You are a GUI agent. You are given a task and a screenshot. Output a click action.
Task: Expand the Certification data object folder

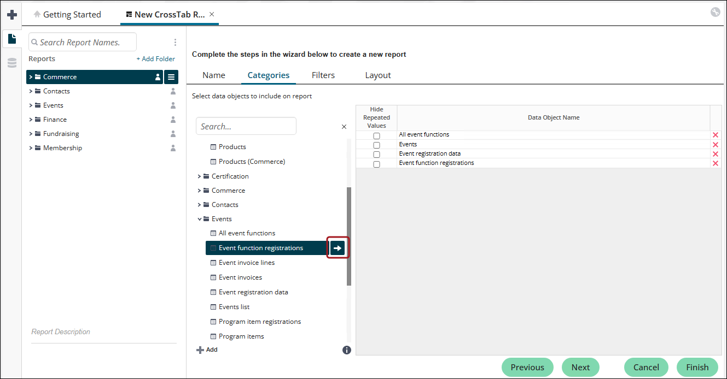pyautogui.click(x=199, y=176)
